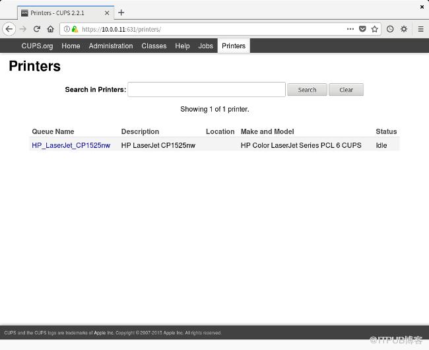Open the browser home page icon

(x=51, y=29)
